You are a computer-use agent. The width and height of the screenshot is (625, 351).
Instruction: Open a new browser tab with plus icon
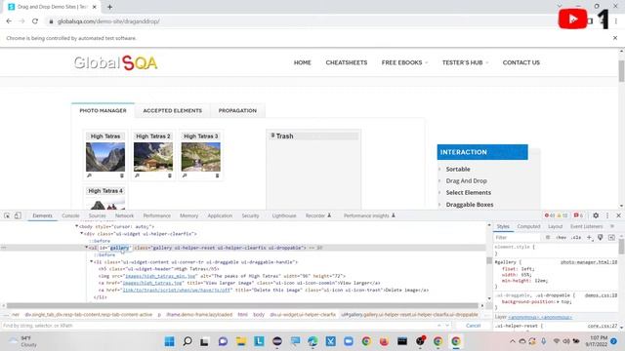point(109,7)
